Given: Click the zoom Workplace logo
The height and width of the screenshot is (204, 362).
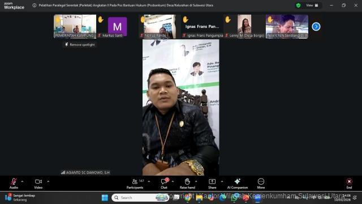Looking at the screenshot, I should tap(14, 6).
